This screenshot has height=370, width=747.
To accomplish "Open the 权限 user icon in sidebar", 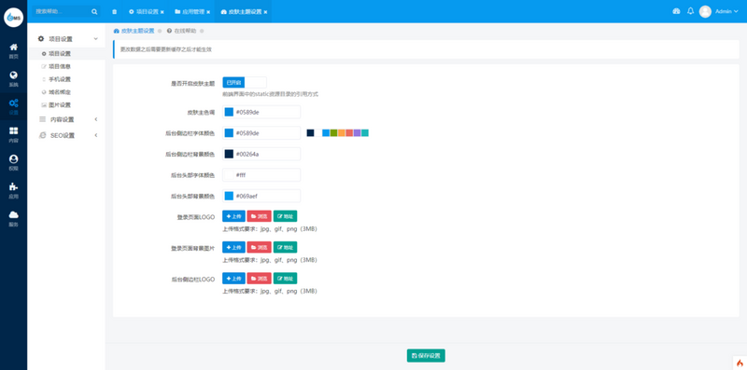I will [13, 162].
